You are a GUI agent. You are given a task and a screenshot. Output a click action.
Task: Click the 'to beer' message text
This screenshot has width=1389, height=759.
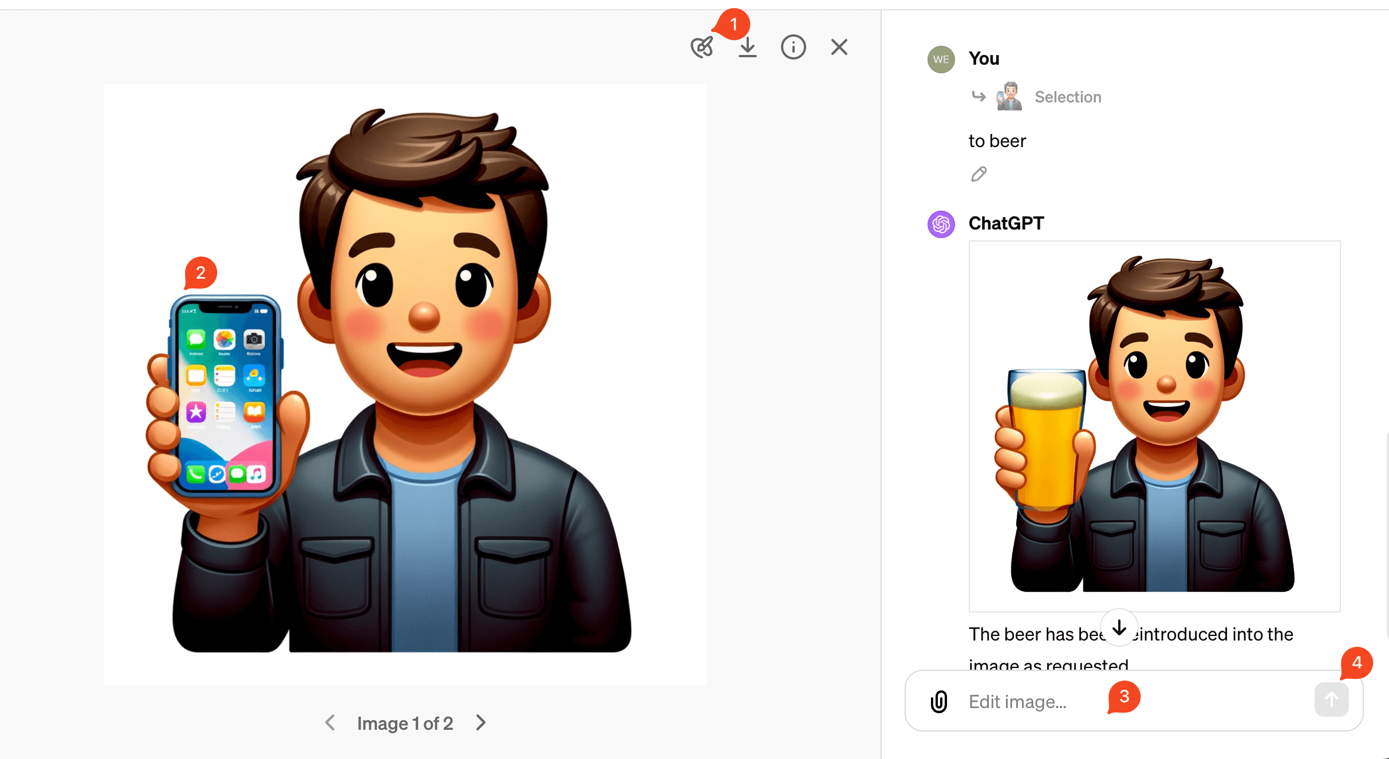[x=997, y=141]
